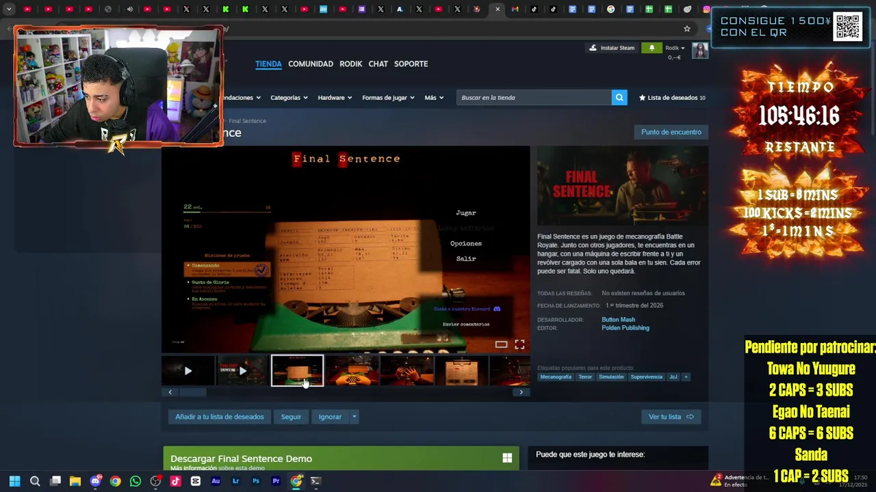The image size is (876, 492).
Task: Click the thumbnail strip scrollbar handle
Action: (192, 392)
